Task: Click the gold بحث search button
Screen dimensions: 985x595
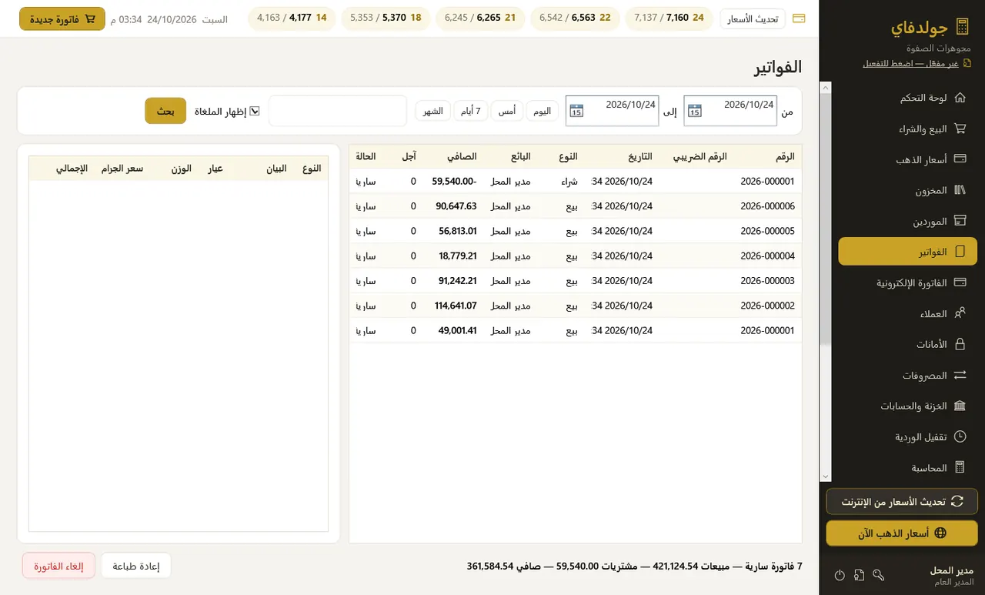Action: (165, 111)
